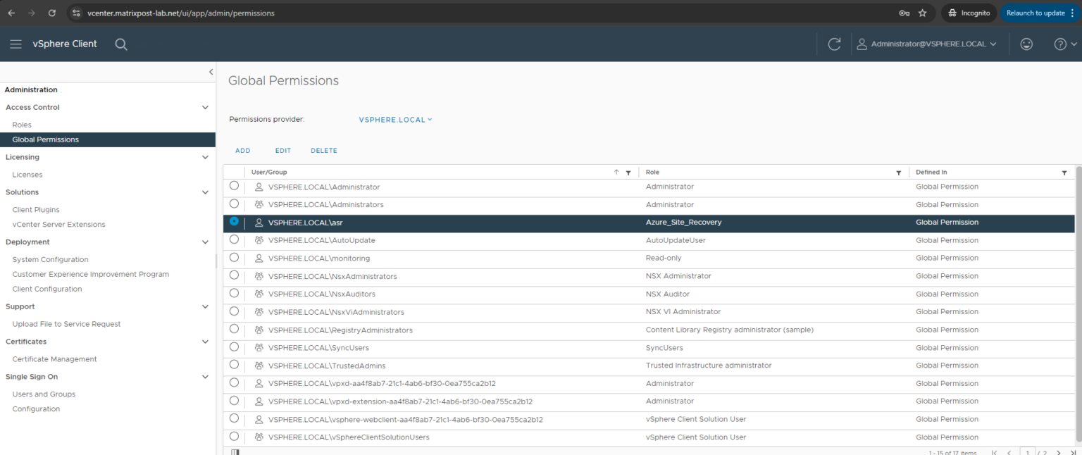
Task: Open the main navigation hamburger menu
Action: [x=15, y=44]
